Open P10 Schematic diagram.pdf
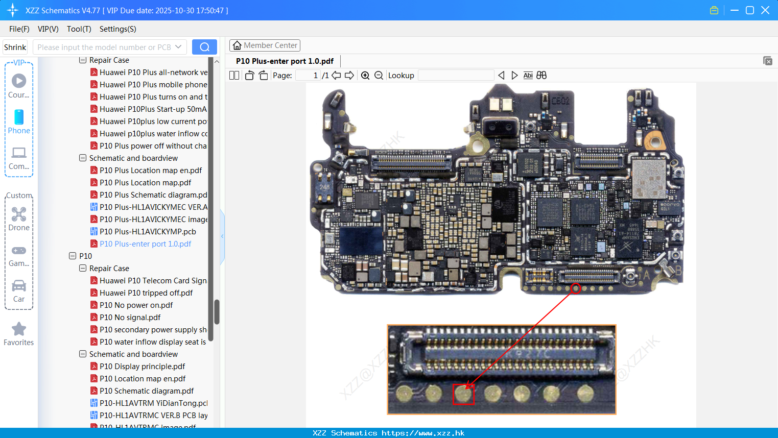 (142, 391)
